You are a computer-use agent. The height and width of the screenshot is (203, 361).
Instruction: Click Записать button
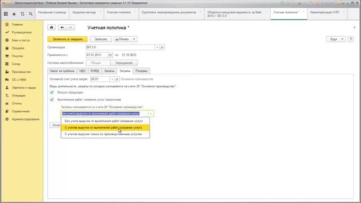[101, 39]
